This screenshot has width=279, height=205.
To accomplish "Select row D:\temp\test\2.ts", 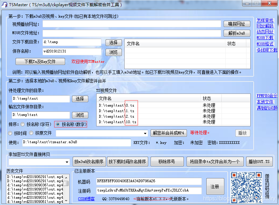I will point(173,117).
